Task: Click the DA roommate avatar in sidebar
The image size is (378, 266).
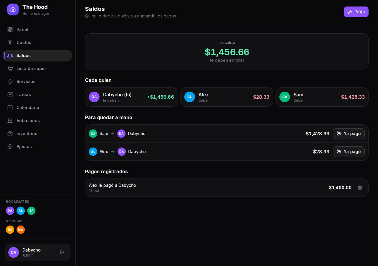Action: coord(10,211)
